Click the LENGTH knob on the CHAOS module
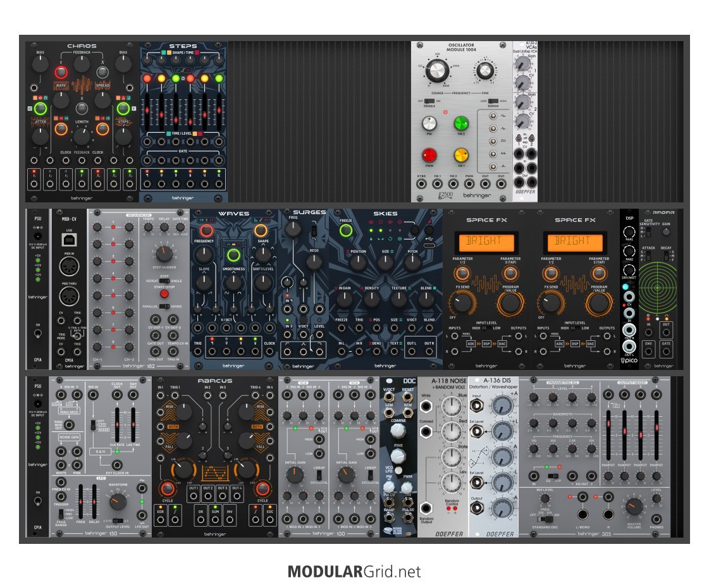The image size is (709, 585). [x=82, y=135]
